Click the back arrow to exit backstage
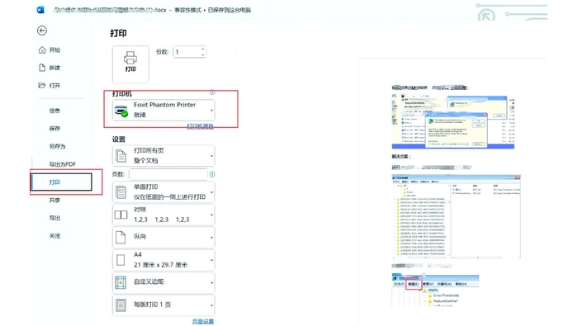Viewport: 578px width, 326px height. (x=42, y=31)
